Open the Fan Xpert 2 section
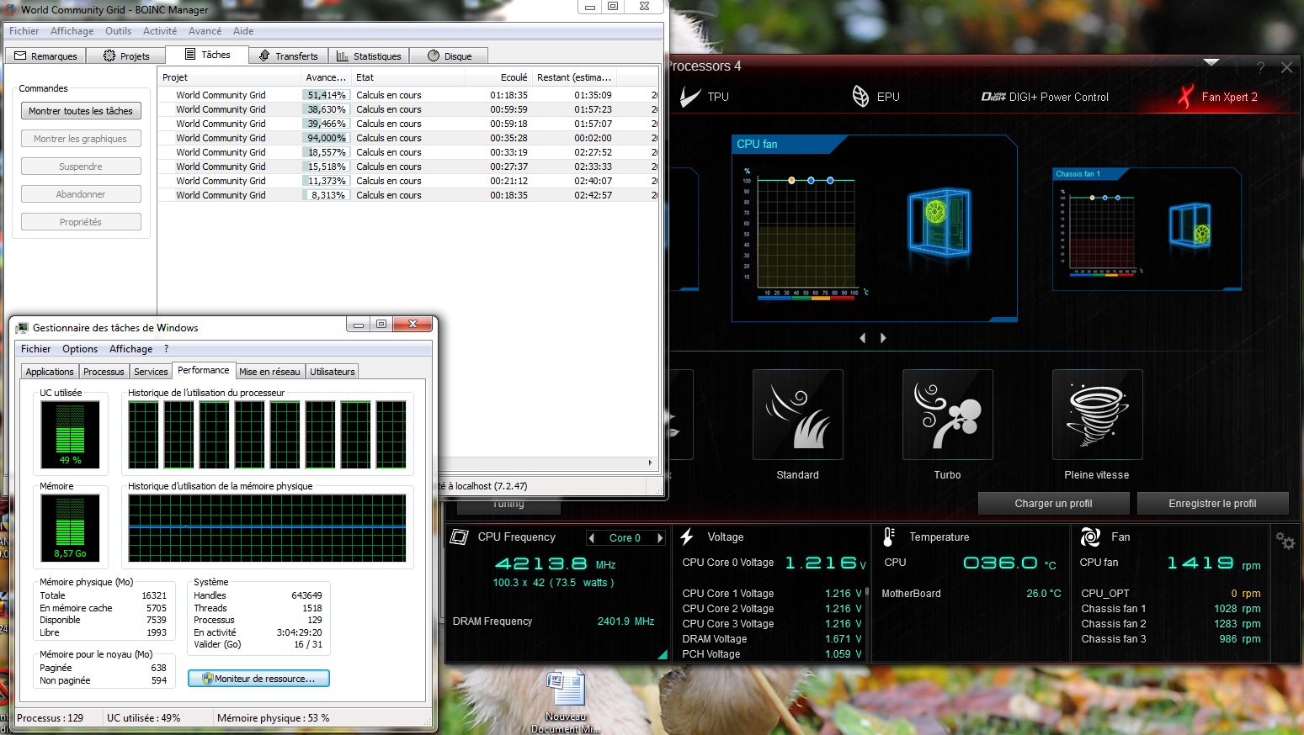 (x=1217, y=97)
